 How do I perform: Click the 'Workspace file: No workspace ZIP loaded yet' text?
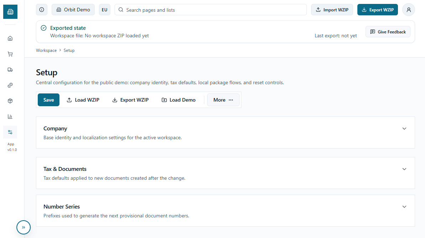tap(99, 36)
